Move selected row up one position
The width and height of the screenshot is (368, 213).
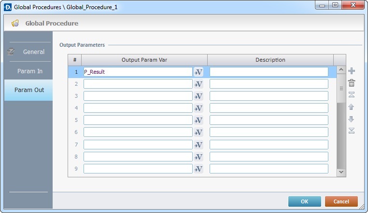click(x=351, y=107)
